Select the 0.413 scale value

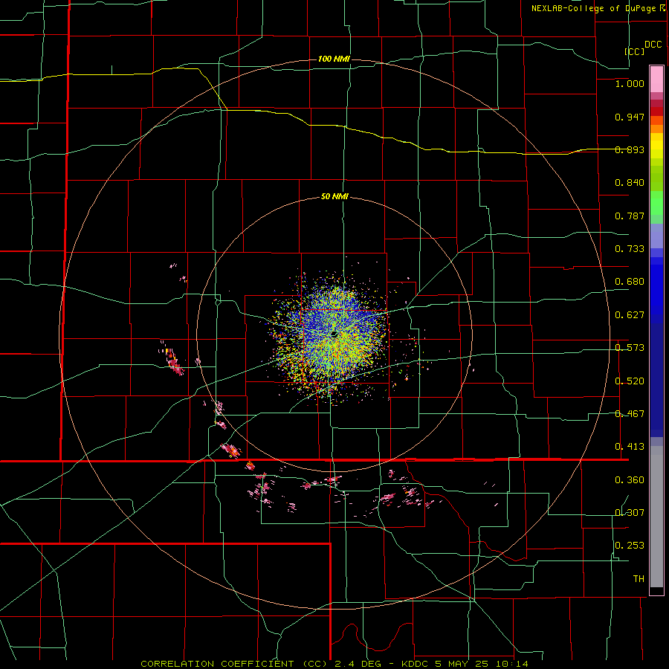tap(630, 447)
